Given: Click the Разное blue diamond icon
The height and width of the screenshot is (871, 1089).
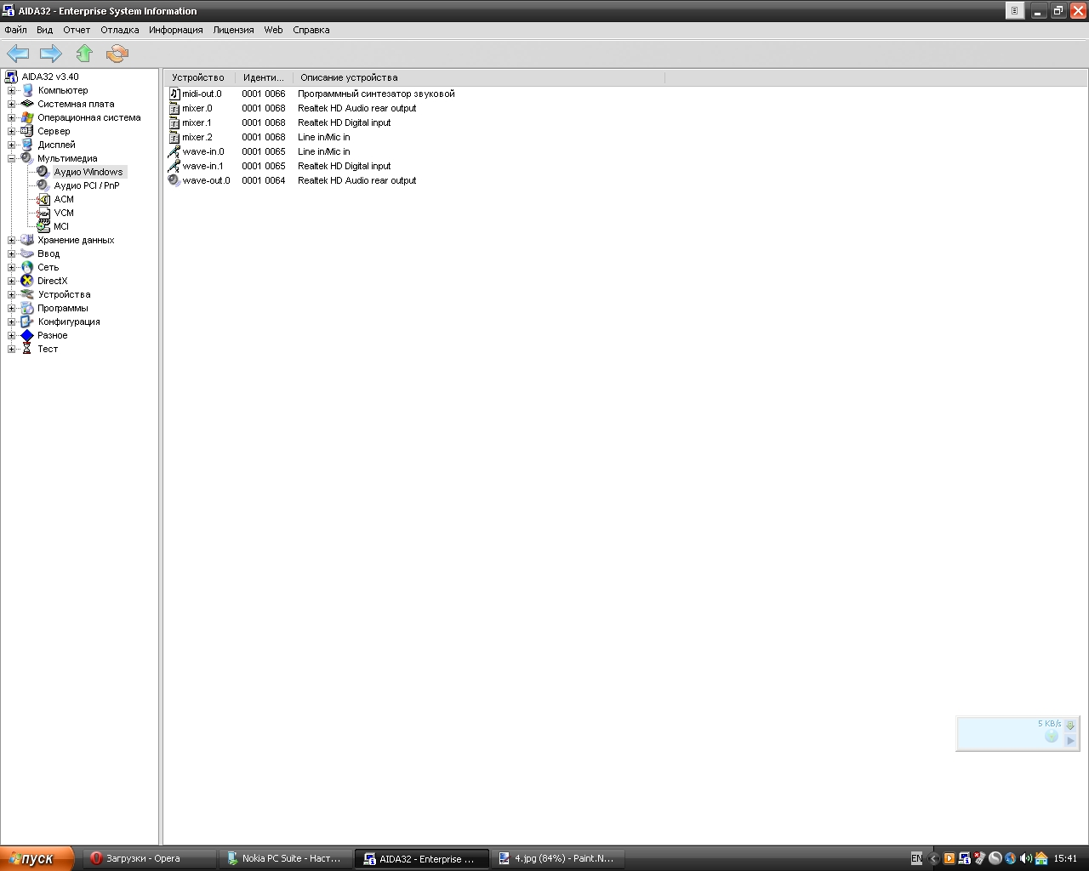Looking at the screenshot, I should coord(27,335).
